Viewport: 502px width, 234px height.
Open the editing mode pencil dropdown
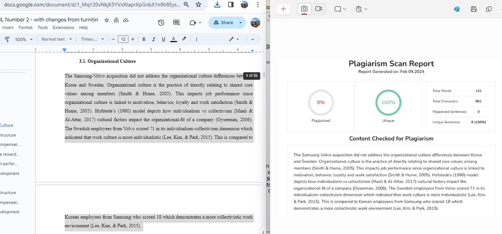tap(234, 39)
